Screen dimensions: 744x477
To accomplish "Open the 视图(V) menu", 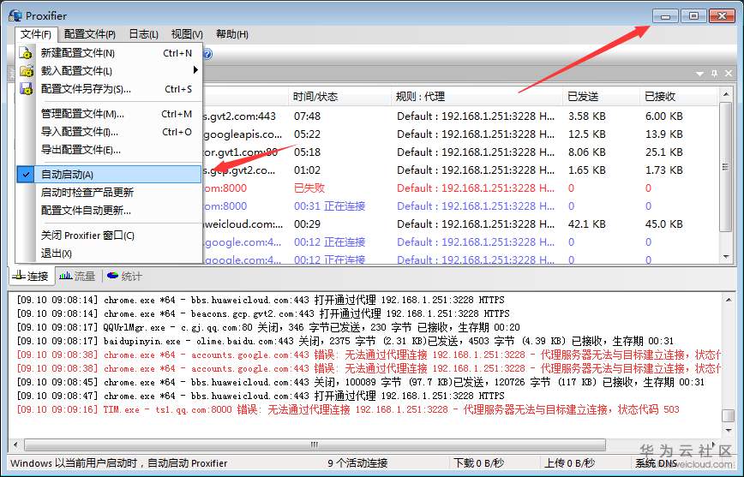I will point(187,34).
